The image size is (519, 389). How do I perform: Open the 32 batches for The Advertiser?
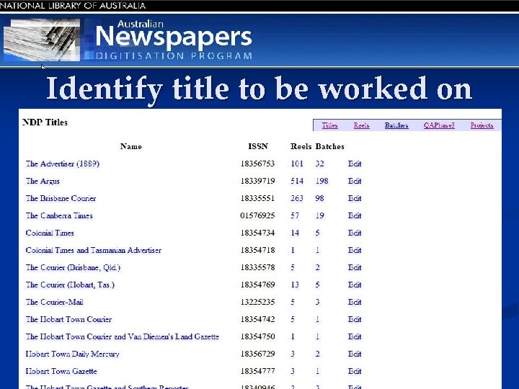point(320,164)
